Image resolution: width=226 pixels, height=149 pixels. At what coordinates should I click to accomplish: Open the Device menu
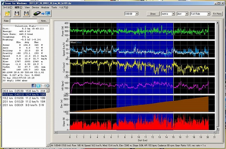coord(35,7)
